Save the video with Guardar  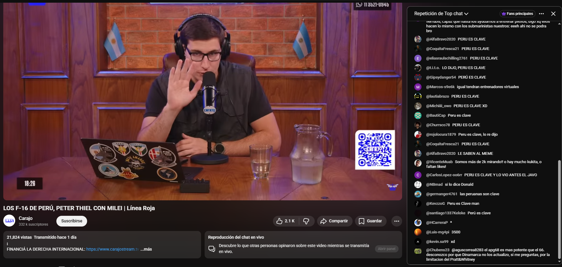click(370, 221)
